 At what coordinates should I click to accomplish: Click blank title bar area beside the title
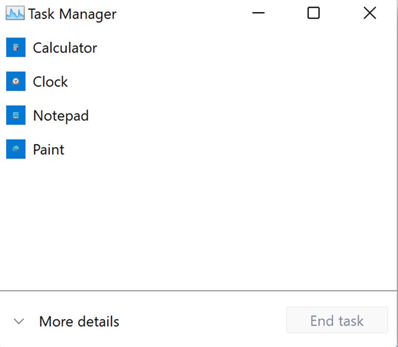coord(180,13)
